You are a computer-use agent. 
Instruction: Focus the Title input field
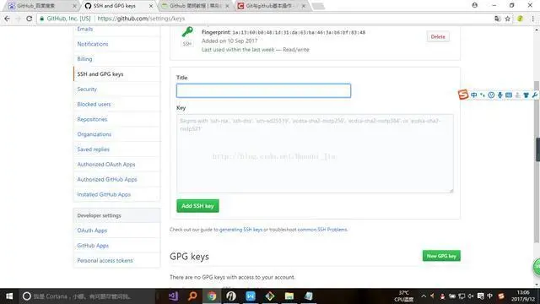pyautogui.click(x=263, y=90)
